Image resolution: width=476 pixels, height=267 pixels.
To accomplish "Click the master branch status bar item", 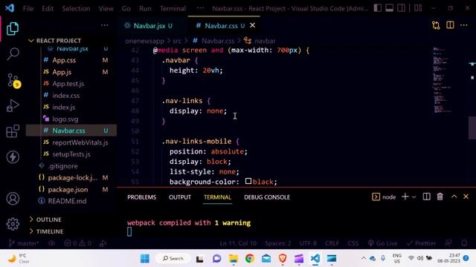I will (x=24, y=243).
